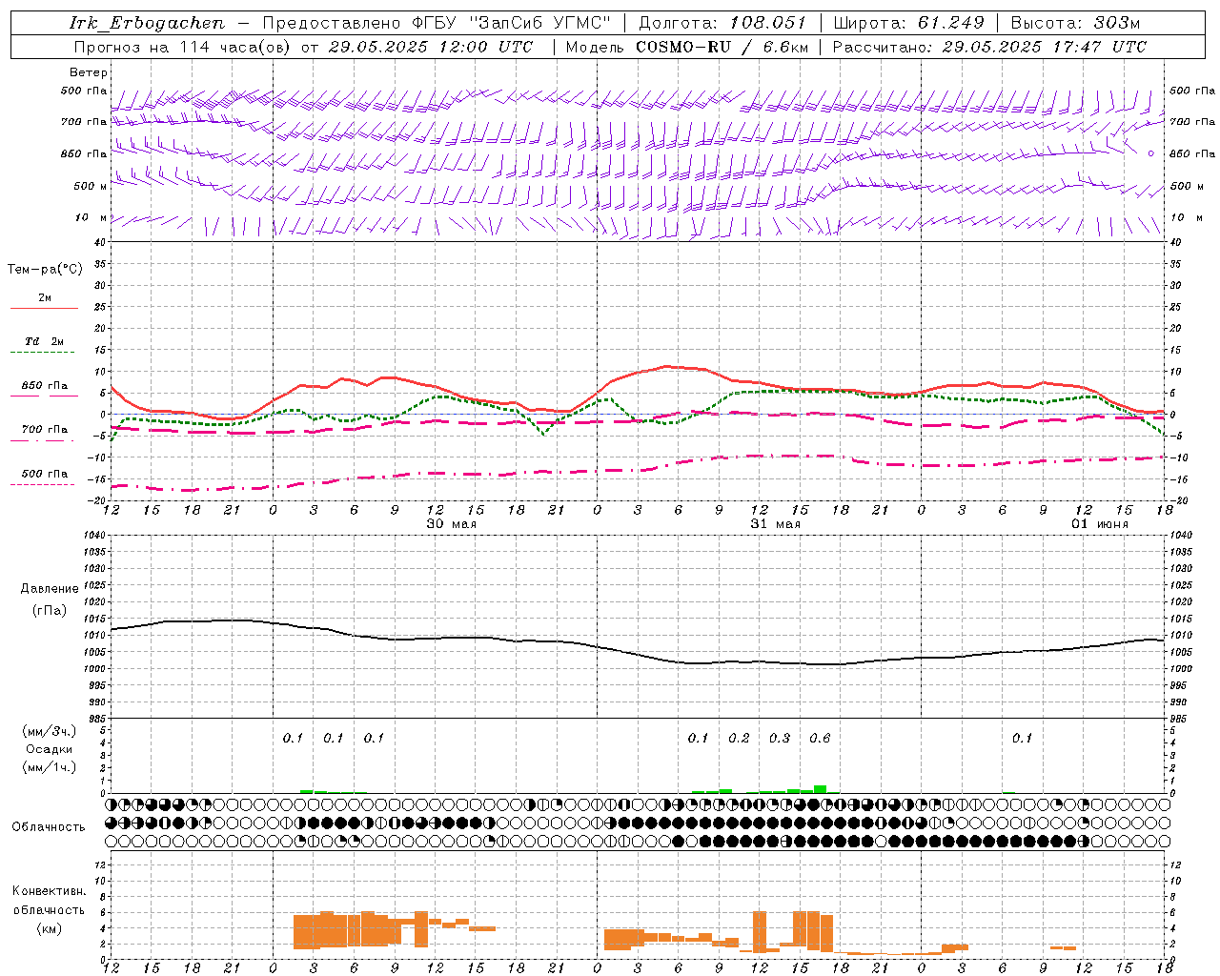Click the Irk_Erbogachen station title

148,23
